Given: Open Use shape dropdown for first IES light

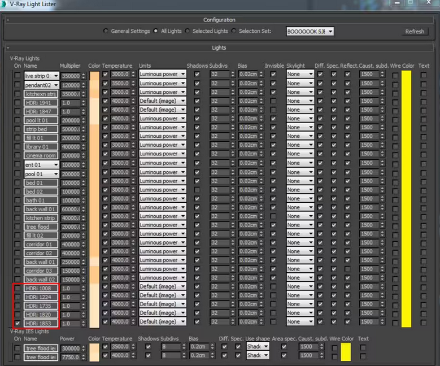Looking at the screenshot, I should (x=258, y=346).
